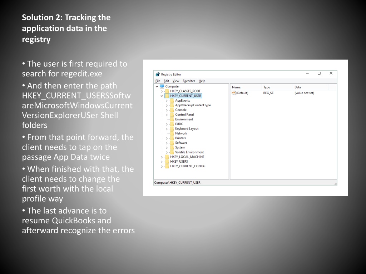This screenshot has width=366, height=274.
Task: Select the Network key label
Action: pos(181,133)
